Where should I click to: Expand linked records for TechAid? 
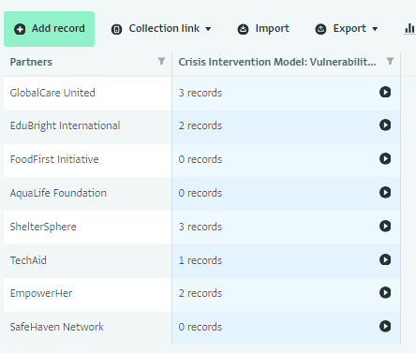pyautogui.click(x=385, y=259)
